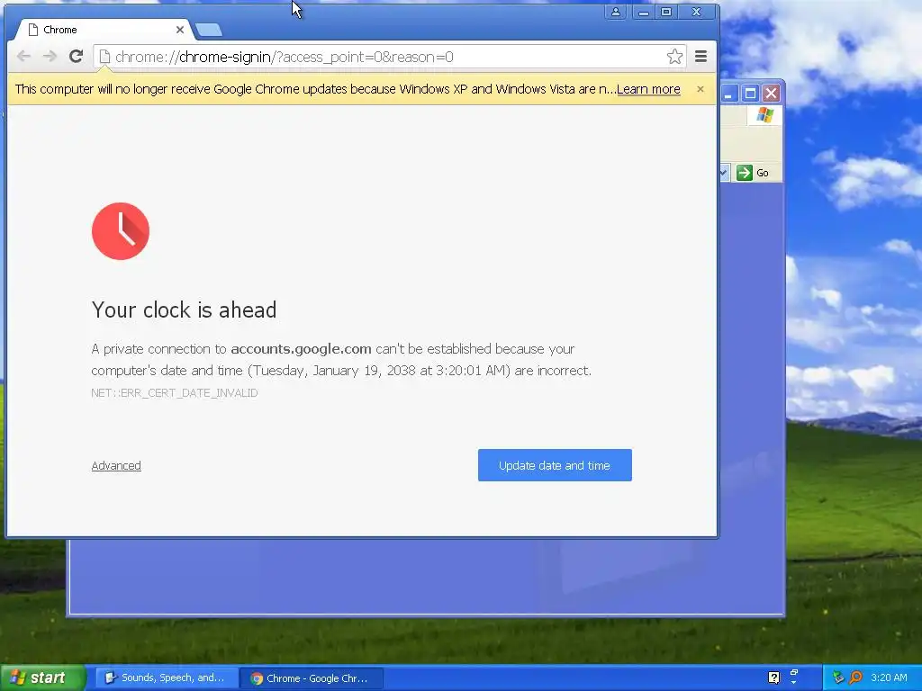Click the Windows flag logo in background window
This screenshot has height=691, width=922.
click(x=765, y=114)
